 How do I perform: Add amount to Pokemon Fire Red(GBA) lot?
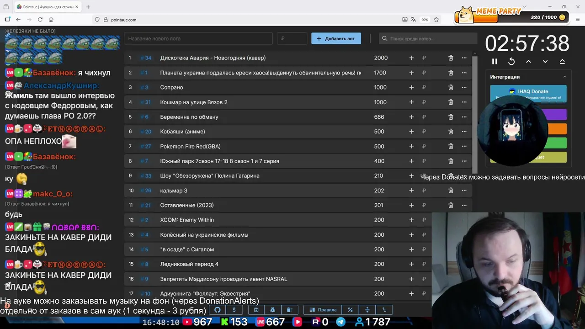[411, 146]
